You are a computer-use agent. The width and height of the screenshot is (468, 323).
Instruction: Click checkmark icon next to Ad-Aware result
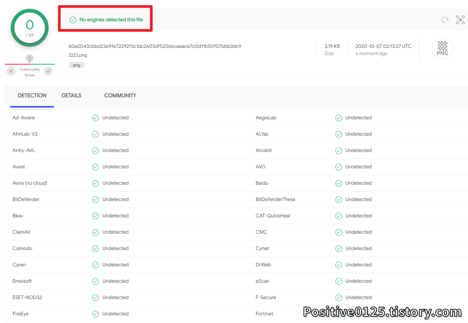coord(95,118)
